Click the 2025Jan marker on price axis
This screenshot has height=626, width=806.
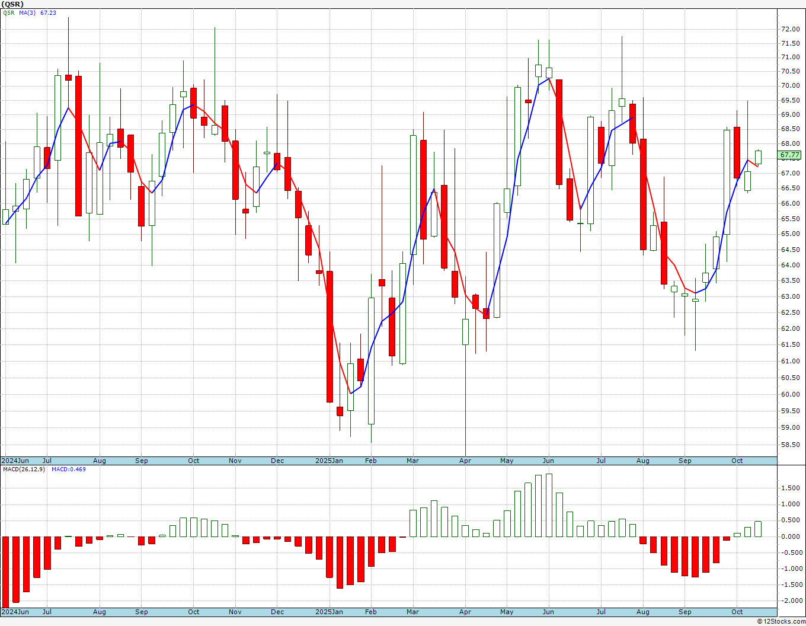click(329, 461)
